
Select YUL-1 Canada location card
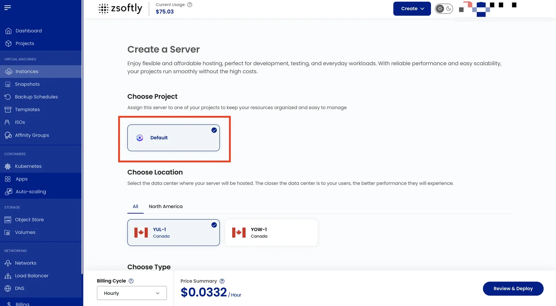(173, 232)
